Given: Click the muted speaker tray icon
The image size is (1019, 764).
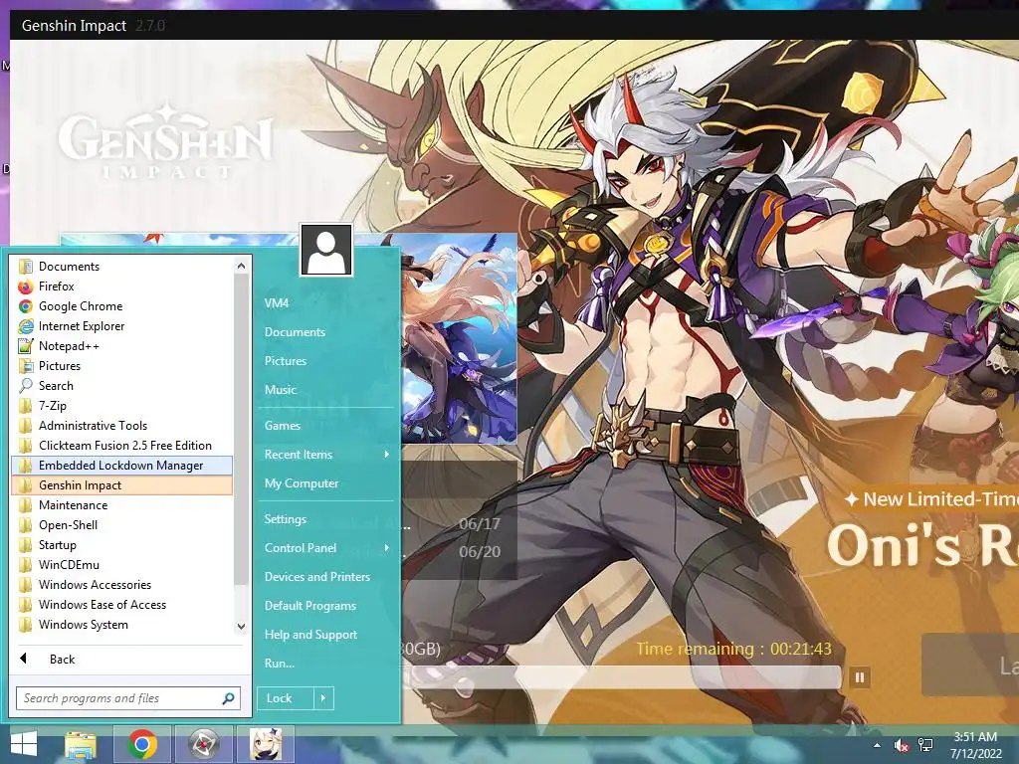Looking at the screenshot, I should pos(902,745).
